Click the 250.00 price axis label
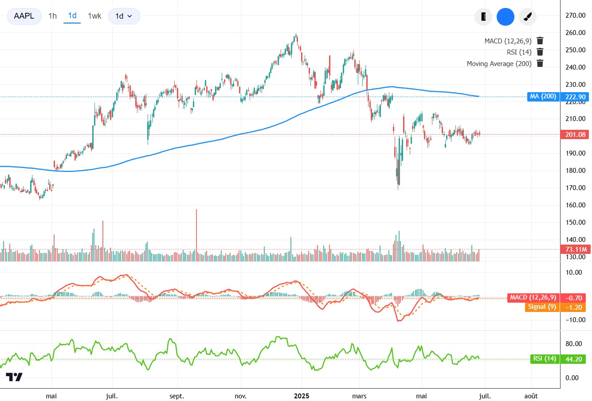This screenshot has height=401, width=592. coord(575,50)
